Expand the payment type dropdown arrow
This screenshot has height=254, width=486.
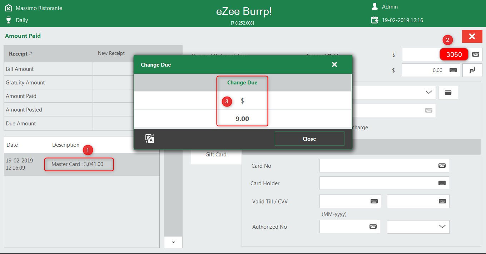pos(429,93)
